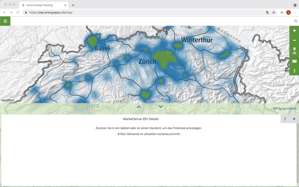The width and height of the screenshot is (299, 187).
Task: Follow the geoimpact link
Action: tap(289, 109)
